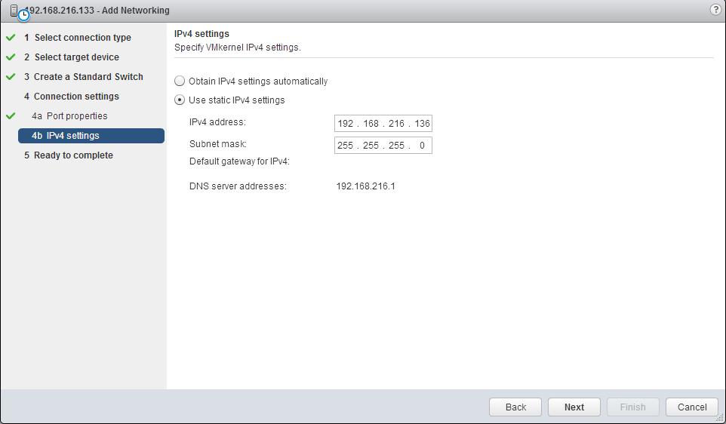Open step 4 Connection settings
The image size is (726, 424).
pyautogui.click(x=72, y=97)
